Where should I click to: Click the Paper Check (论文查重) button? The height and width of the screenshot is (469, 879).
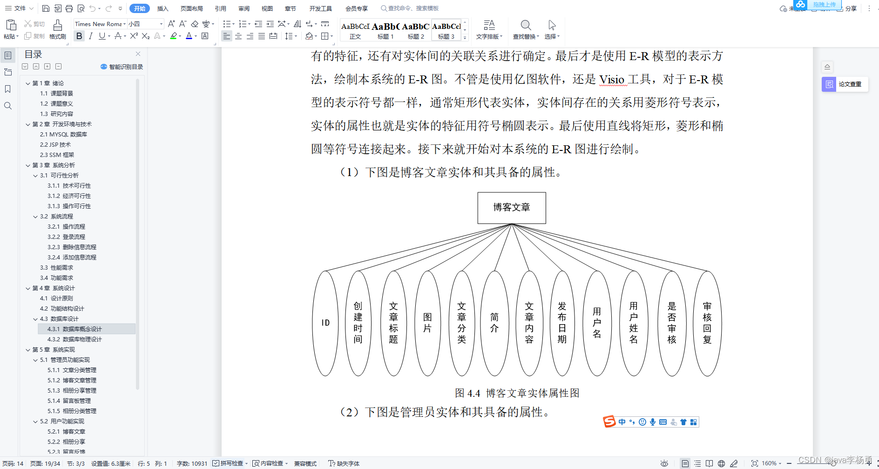click(845, 84)
